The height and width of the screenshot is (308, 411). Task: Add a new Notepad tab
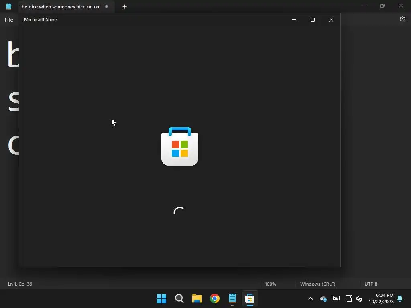coord(124,7)
